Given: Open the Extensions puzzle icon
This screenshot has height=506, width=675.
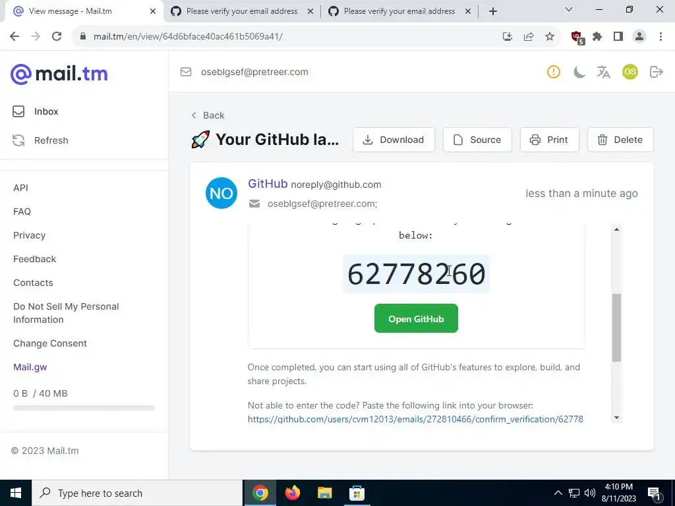Looking at the screenshot, I should click(x=597, y=37).
